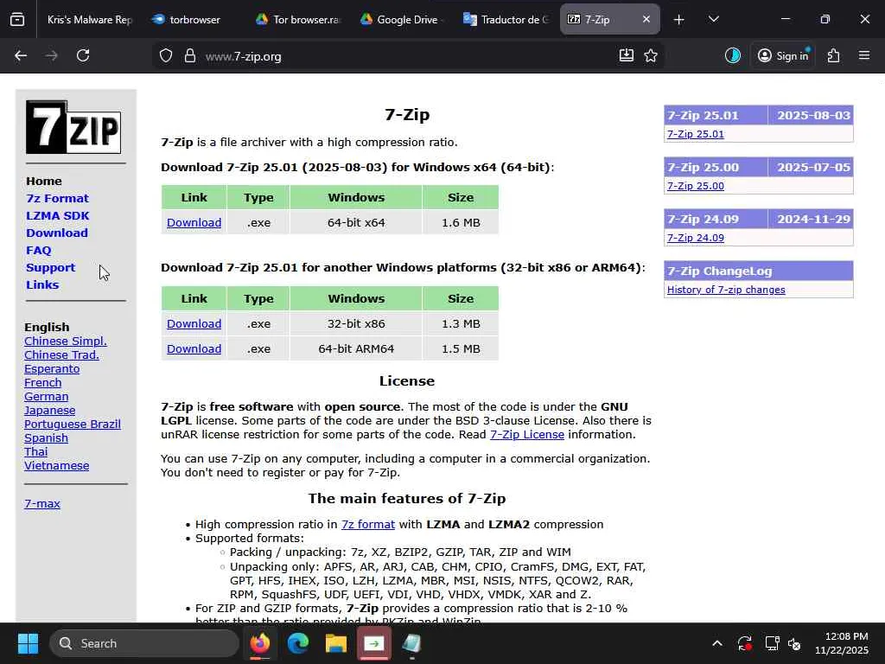Click the Firefox View icon at tab bar start

(17, 19)
